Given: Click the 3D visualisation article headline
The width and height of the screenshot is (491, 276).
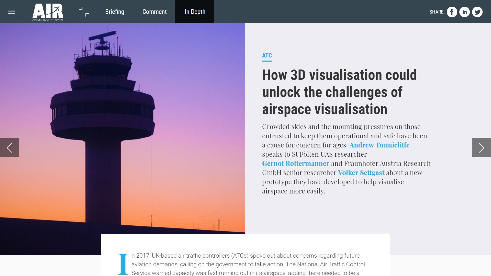Looking at the screenshot, I should click(339, 92).
